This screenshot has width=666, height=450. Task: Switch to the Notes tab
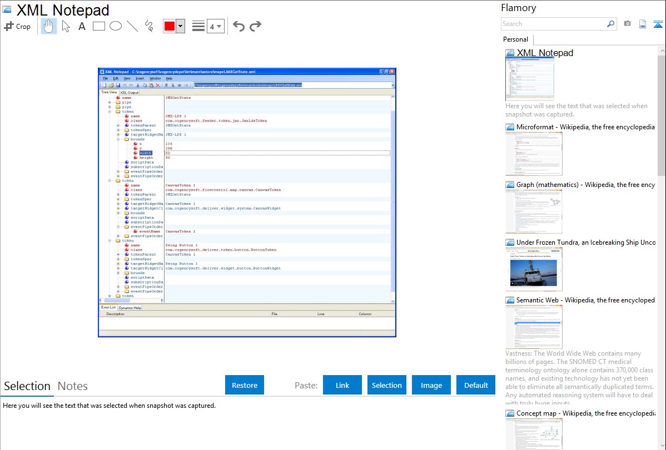[73, 386]
